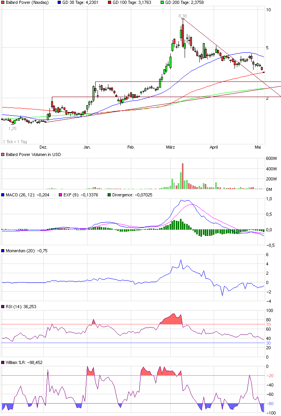
Task: Click the magenta EXP (9) legend swatch
Action: 60,195
